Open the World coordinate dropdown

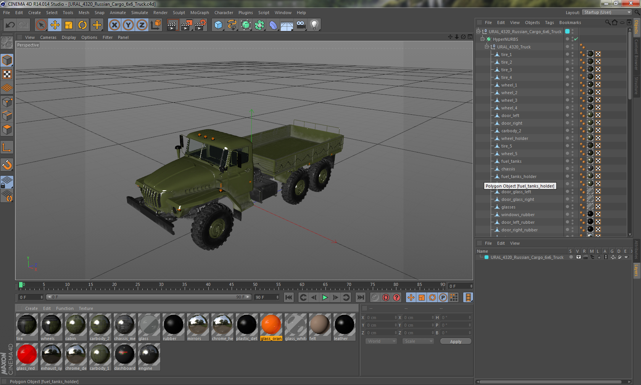(x=381, y=341)
